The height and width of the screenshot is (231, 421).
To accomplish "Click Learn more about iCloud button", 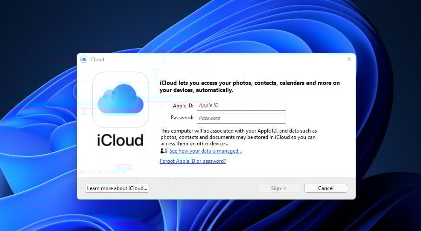I will 117,188.
